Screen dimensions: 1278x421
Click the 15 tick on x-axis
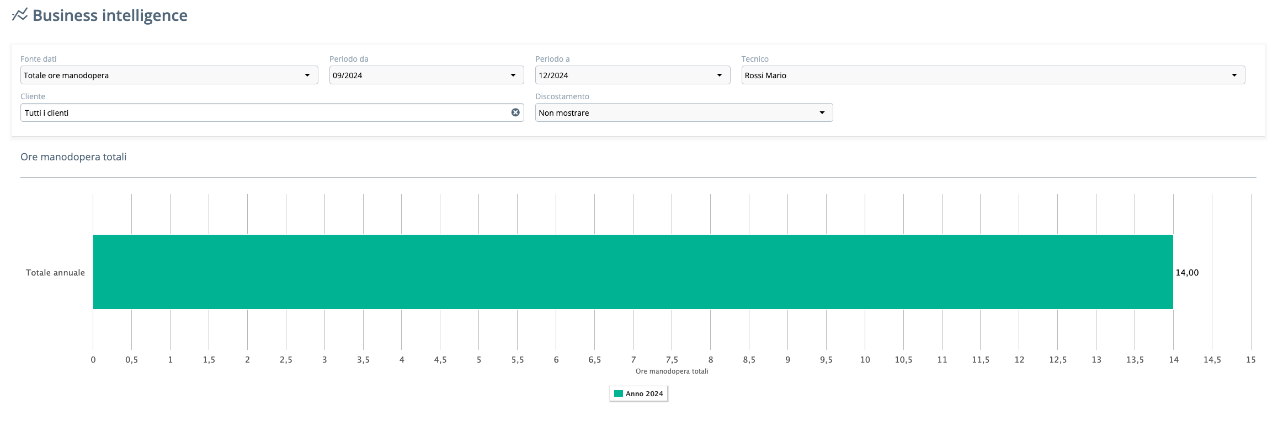[1250, 359]
